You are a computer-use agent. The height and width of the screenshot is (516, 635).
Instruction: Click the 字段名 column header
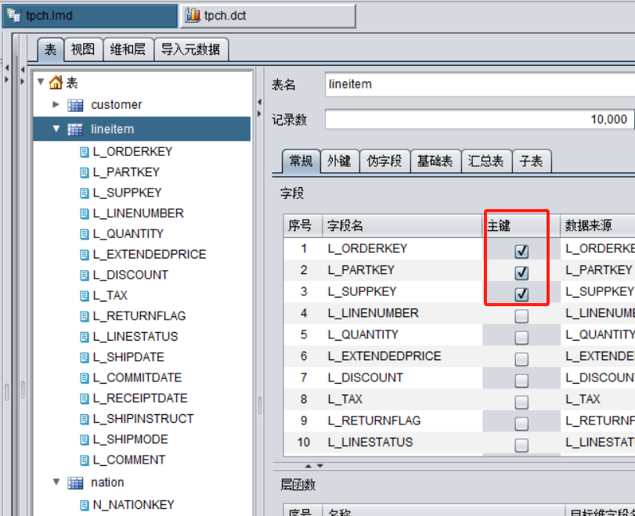402,226
